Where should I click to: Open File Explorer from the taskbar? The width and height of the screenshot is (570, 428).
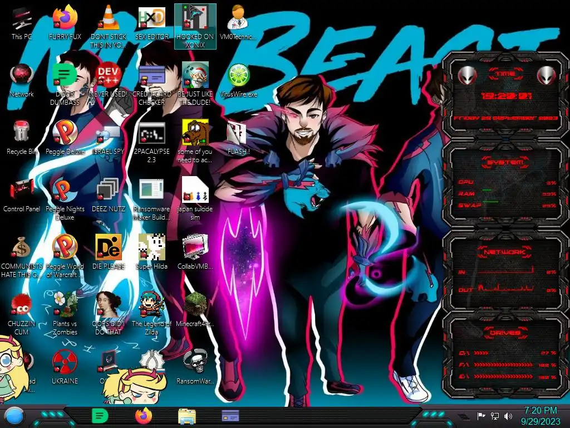tap(187, 416)
